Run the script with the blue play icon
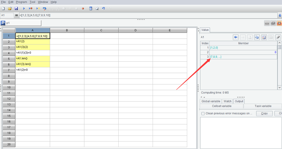The width and height of the screenshot is (282, 149). click(x=24, y=9)
